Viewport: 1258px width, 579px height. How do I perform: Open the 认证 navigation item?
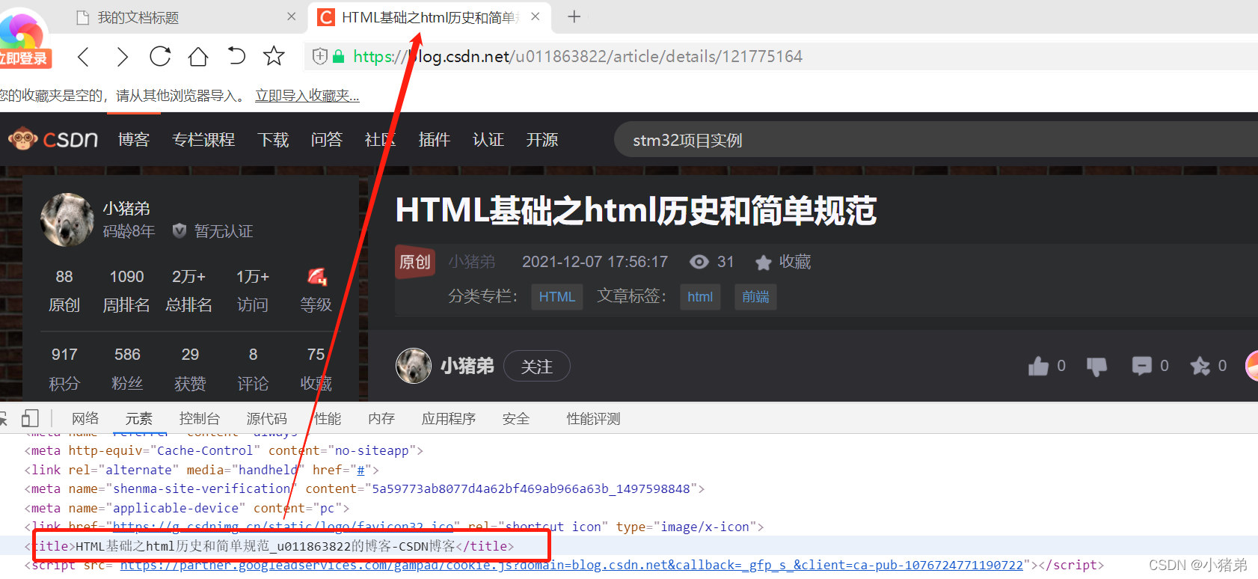click(488, 140)
